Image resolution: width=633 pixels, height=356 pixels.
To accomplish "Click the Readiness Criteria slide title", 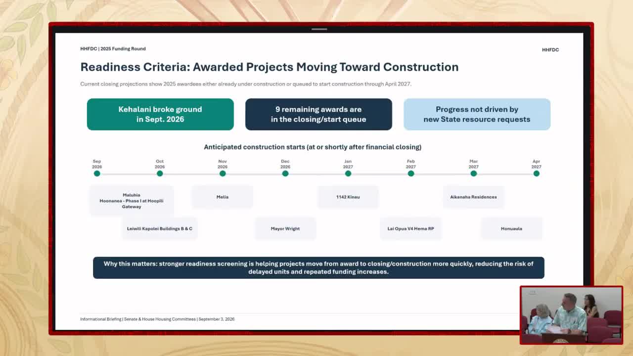I will (x=270, y=67).
